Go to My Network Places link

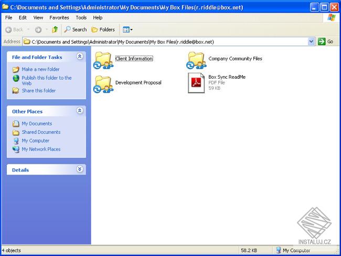pos(41,149)
